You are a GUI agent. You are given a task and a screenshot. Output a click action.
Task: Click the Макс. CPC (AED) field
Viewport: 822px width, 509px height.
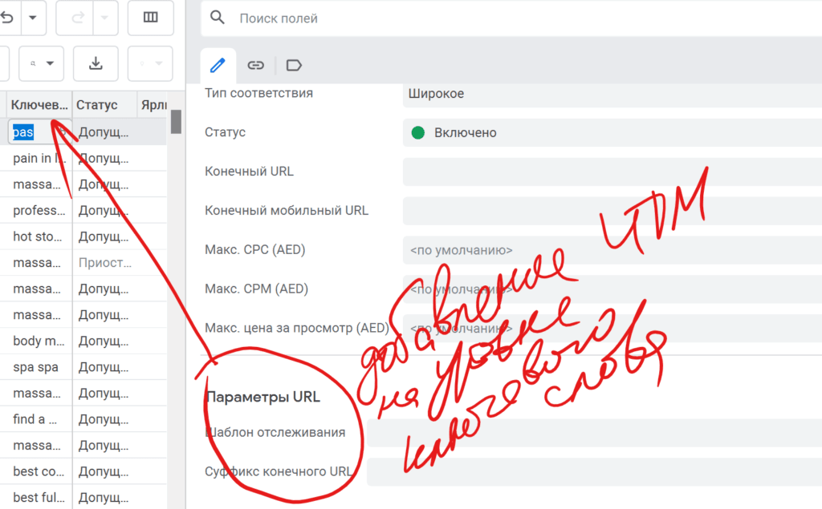[x=612, y=250]
